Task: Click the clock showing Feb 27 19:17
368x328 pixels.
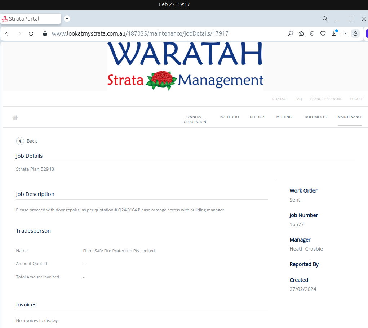Action: [174, 4]
